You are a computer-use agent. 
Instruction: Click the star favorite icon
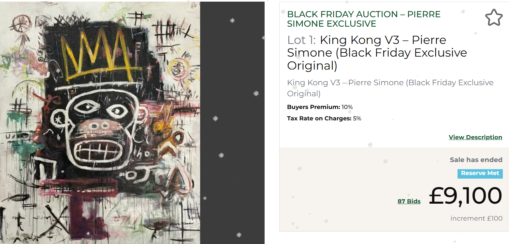[x=494, y=18]
